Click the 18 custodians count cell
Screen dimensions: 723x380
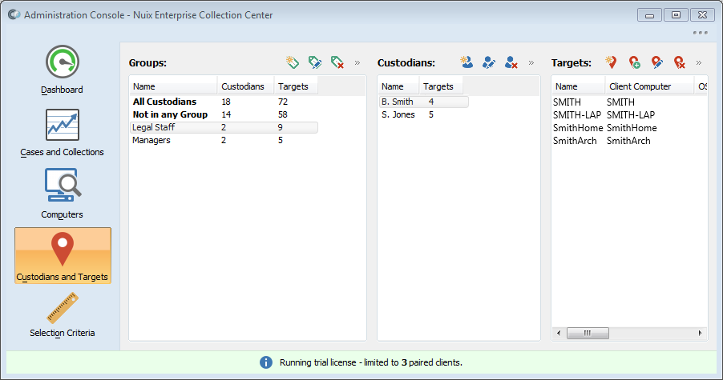point(226,102)
